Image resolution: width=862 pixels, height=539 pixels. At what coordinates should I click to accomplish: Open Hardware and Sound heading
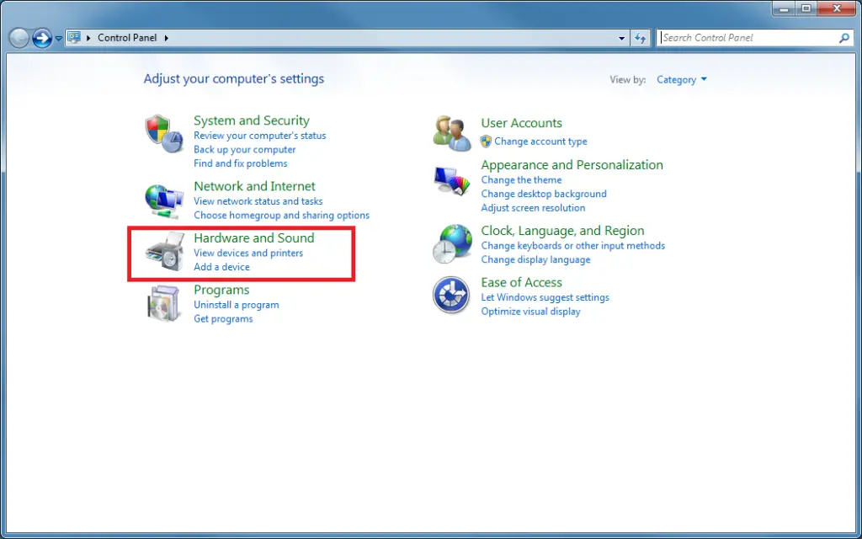click(254, 237)
